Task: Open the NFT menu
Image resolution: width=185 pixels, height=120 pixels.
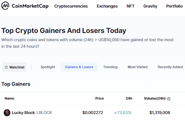Action: (x=131, y=6)
